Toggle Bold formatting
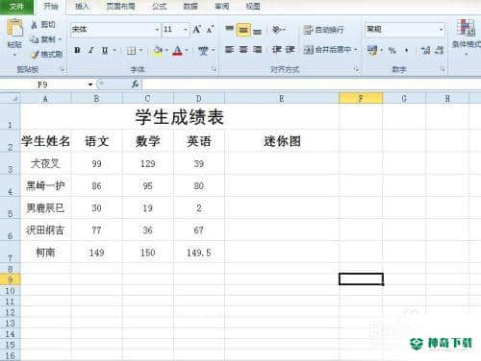The height and width of the screenshot is (361, 481). tap(77, 50)
